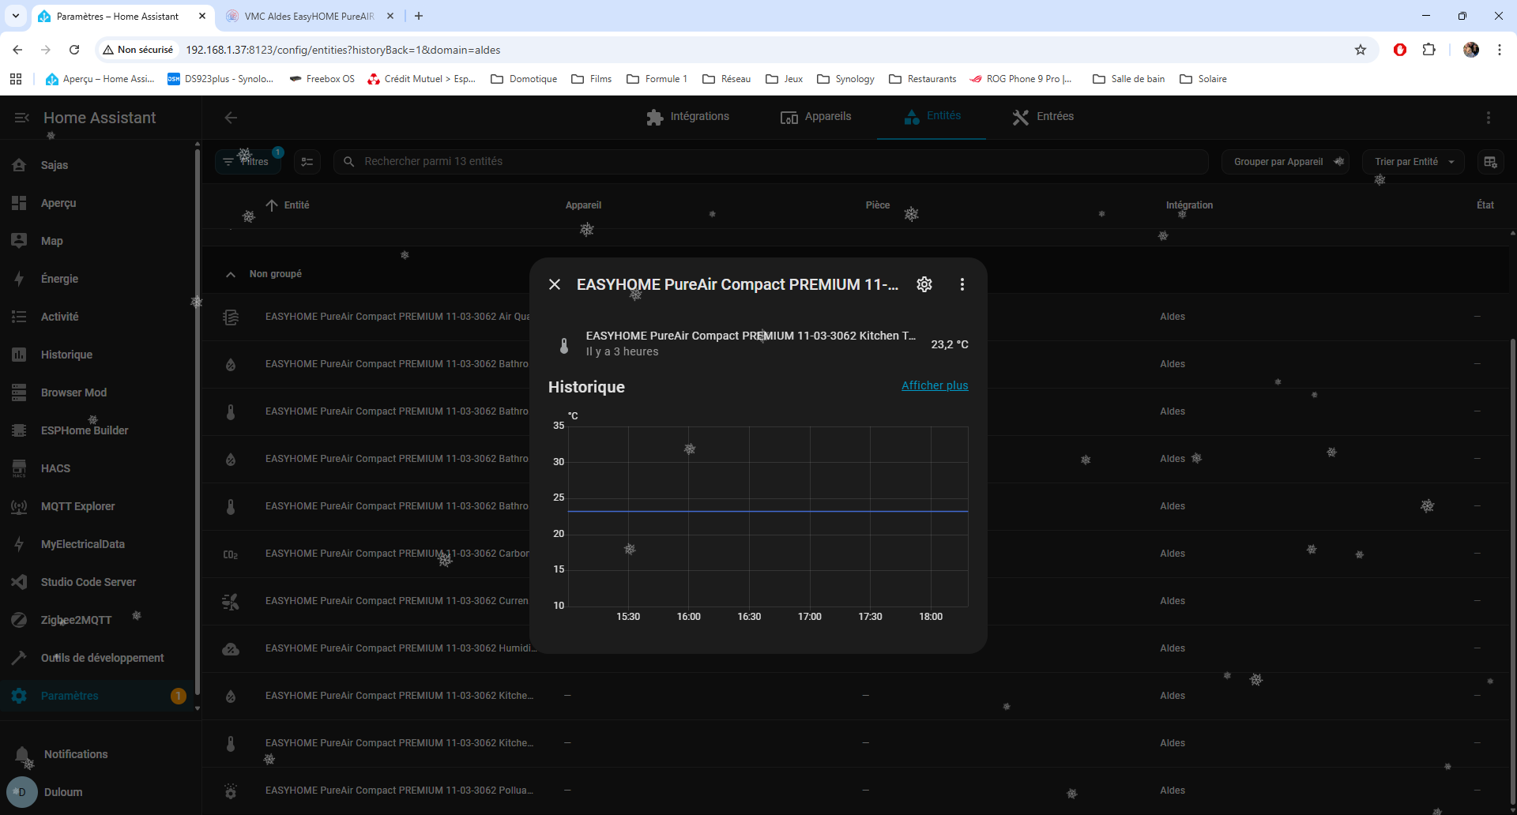Open the Restaurants bookmarks folder
Image resolution: width=1517 pixels, height=815 pixels.
pyautogui.click(x=922, y=79)
